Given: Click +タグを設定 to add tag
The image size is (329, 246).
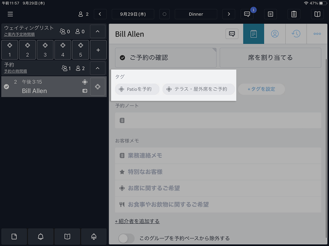Looking at the screenshot, I should pos(261,89).
